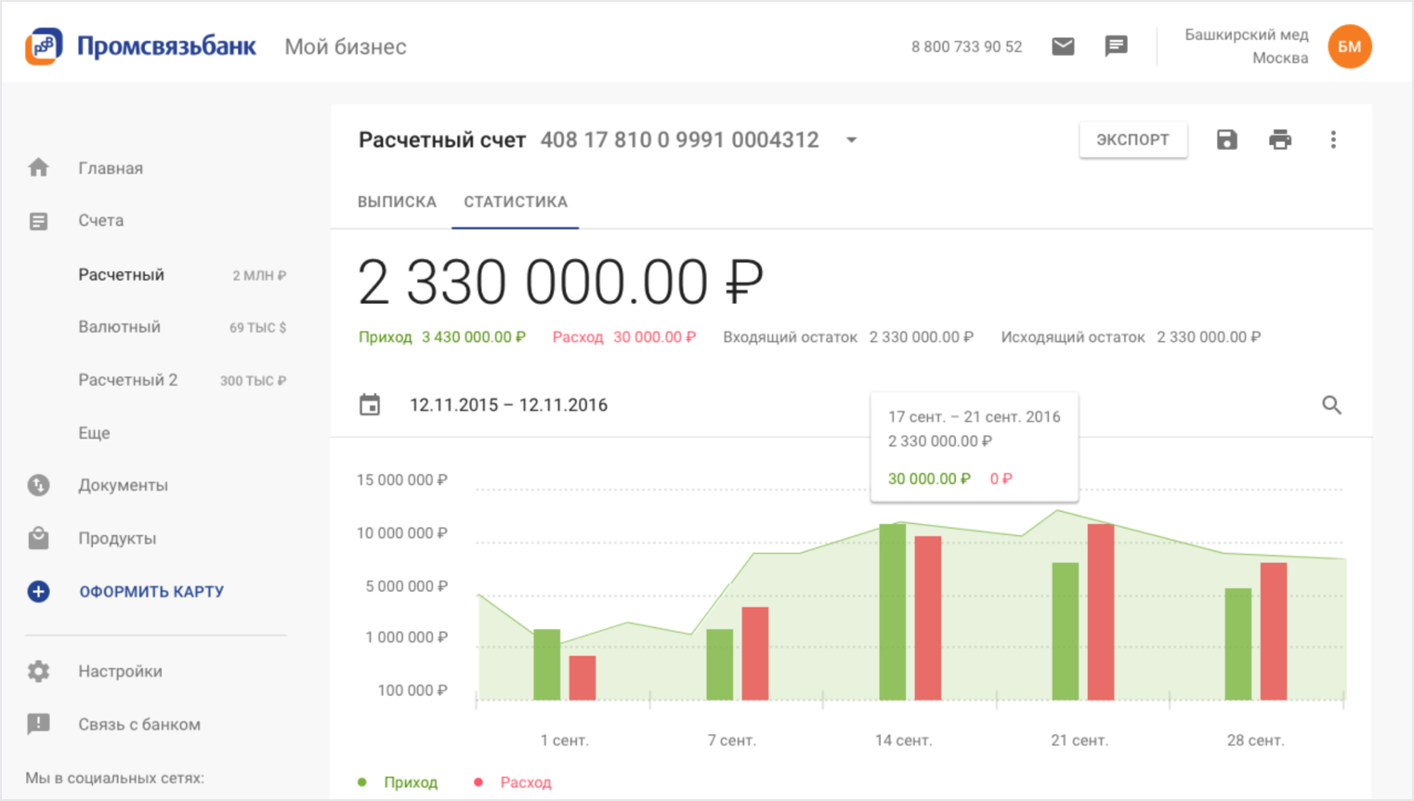This screenshot has height=801, width=1414.
Task: Click the green income bar for 1 сент.
Action: (x=547, y=664)
